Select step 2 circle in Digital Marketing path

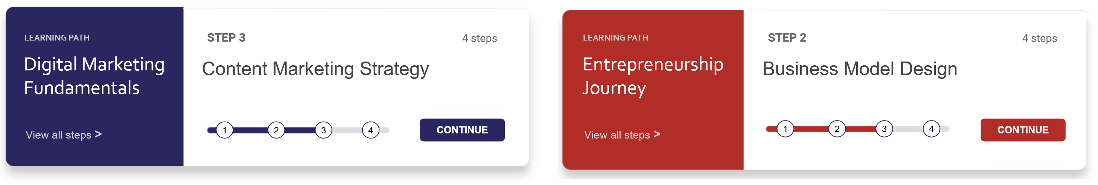click(x=276, y=130)
